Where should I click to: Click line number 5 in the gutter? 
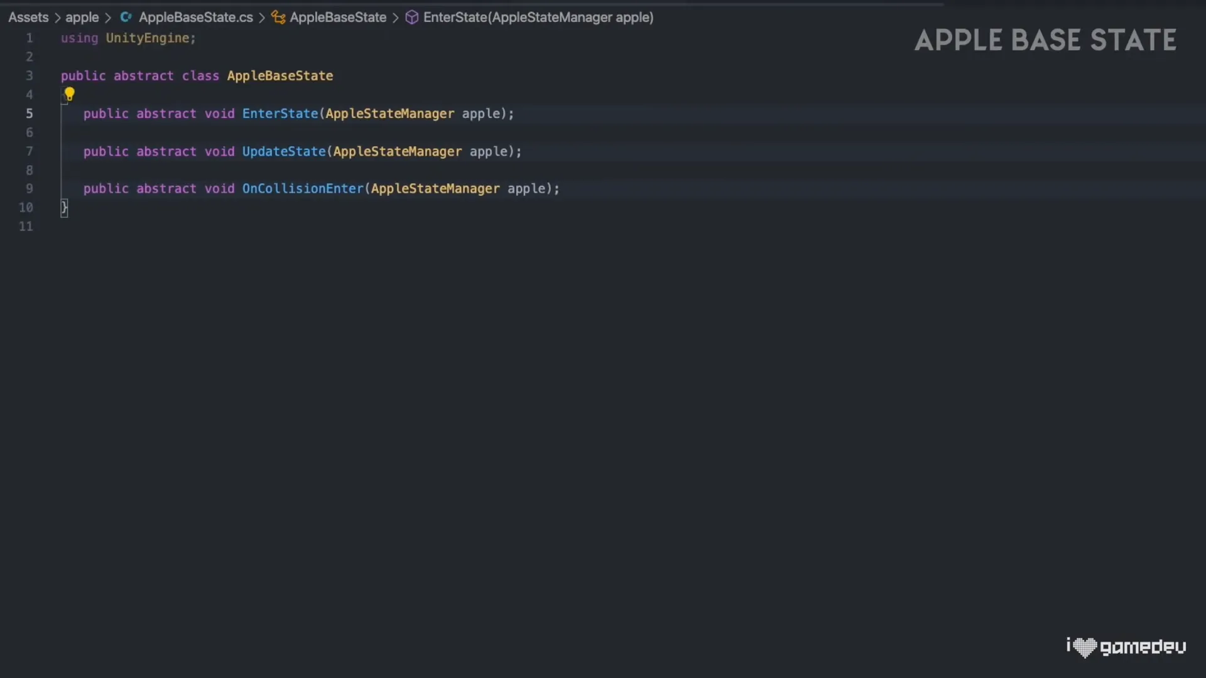pos(29,114)
